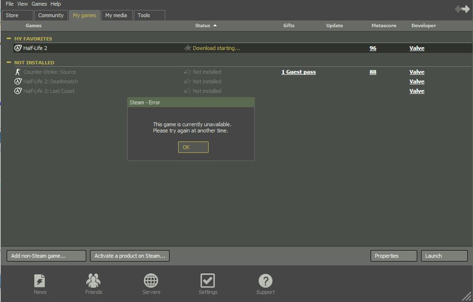473x302 pixels.
Task: Click Not installed status for Lost Coast
Action: 207,91
